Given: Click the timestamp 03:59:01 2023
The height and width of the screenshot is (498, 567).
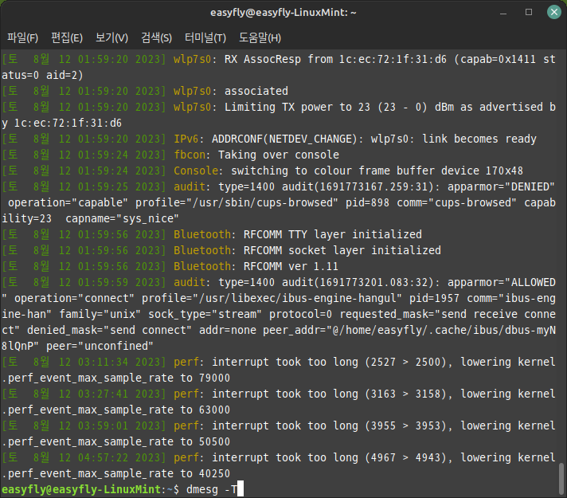Looking at the screenshot, I should tap(119, 425).
